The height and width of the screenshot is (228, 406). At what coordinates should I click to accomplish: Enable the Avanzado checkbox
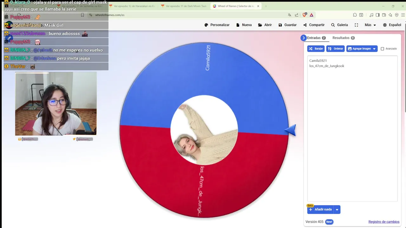click(382, 49)
